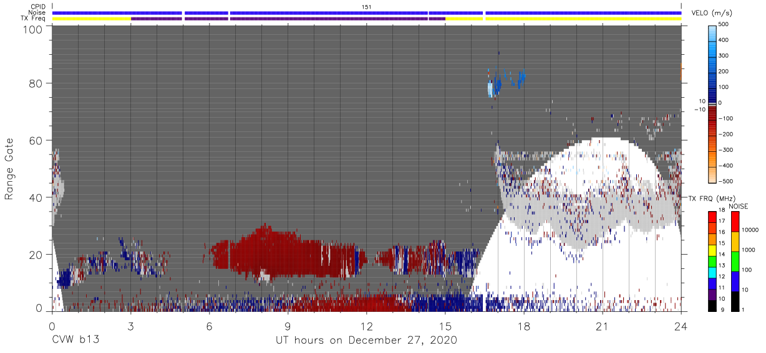Image resolution: width=766 pixels, height=353 pixels.
Task: Click the 60 tick on Range Gate axis
Action: [x=36, y=140]
